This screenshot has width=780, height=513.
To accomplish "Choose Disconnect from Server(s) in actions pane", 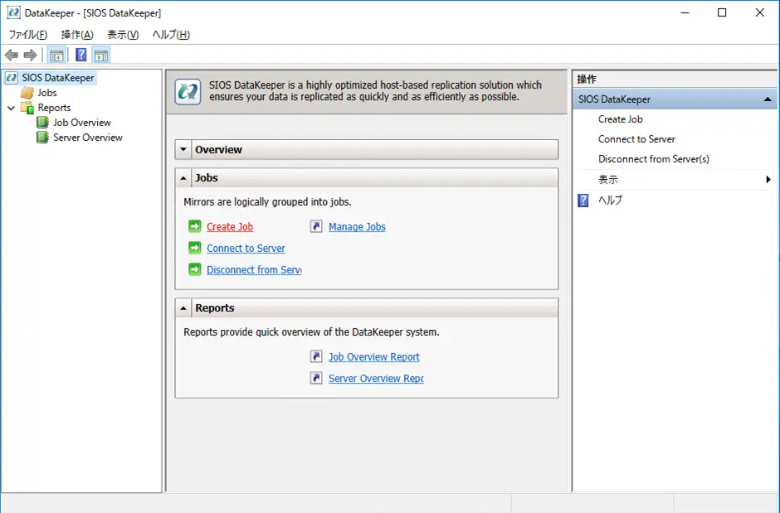I will coord(654,159).
